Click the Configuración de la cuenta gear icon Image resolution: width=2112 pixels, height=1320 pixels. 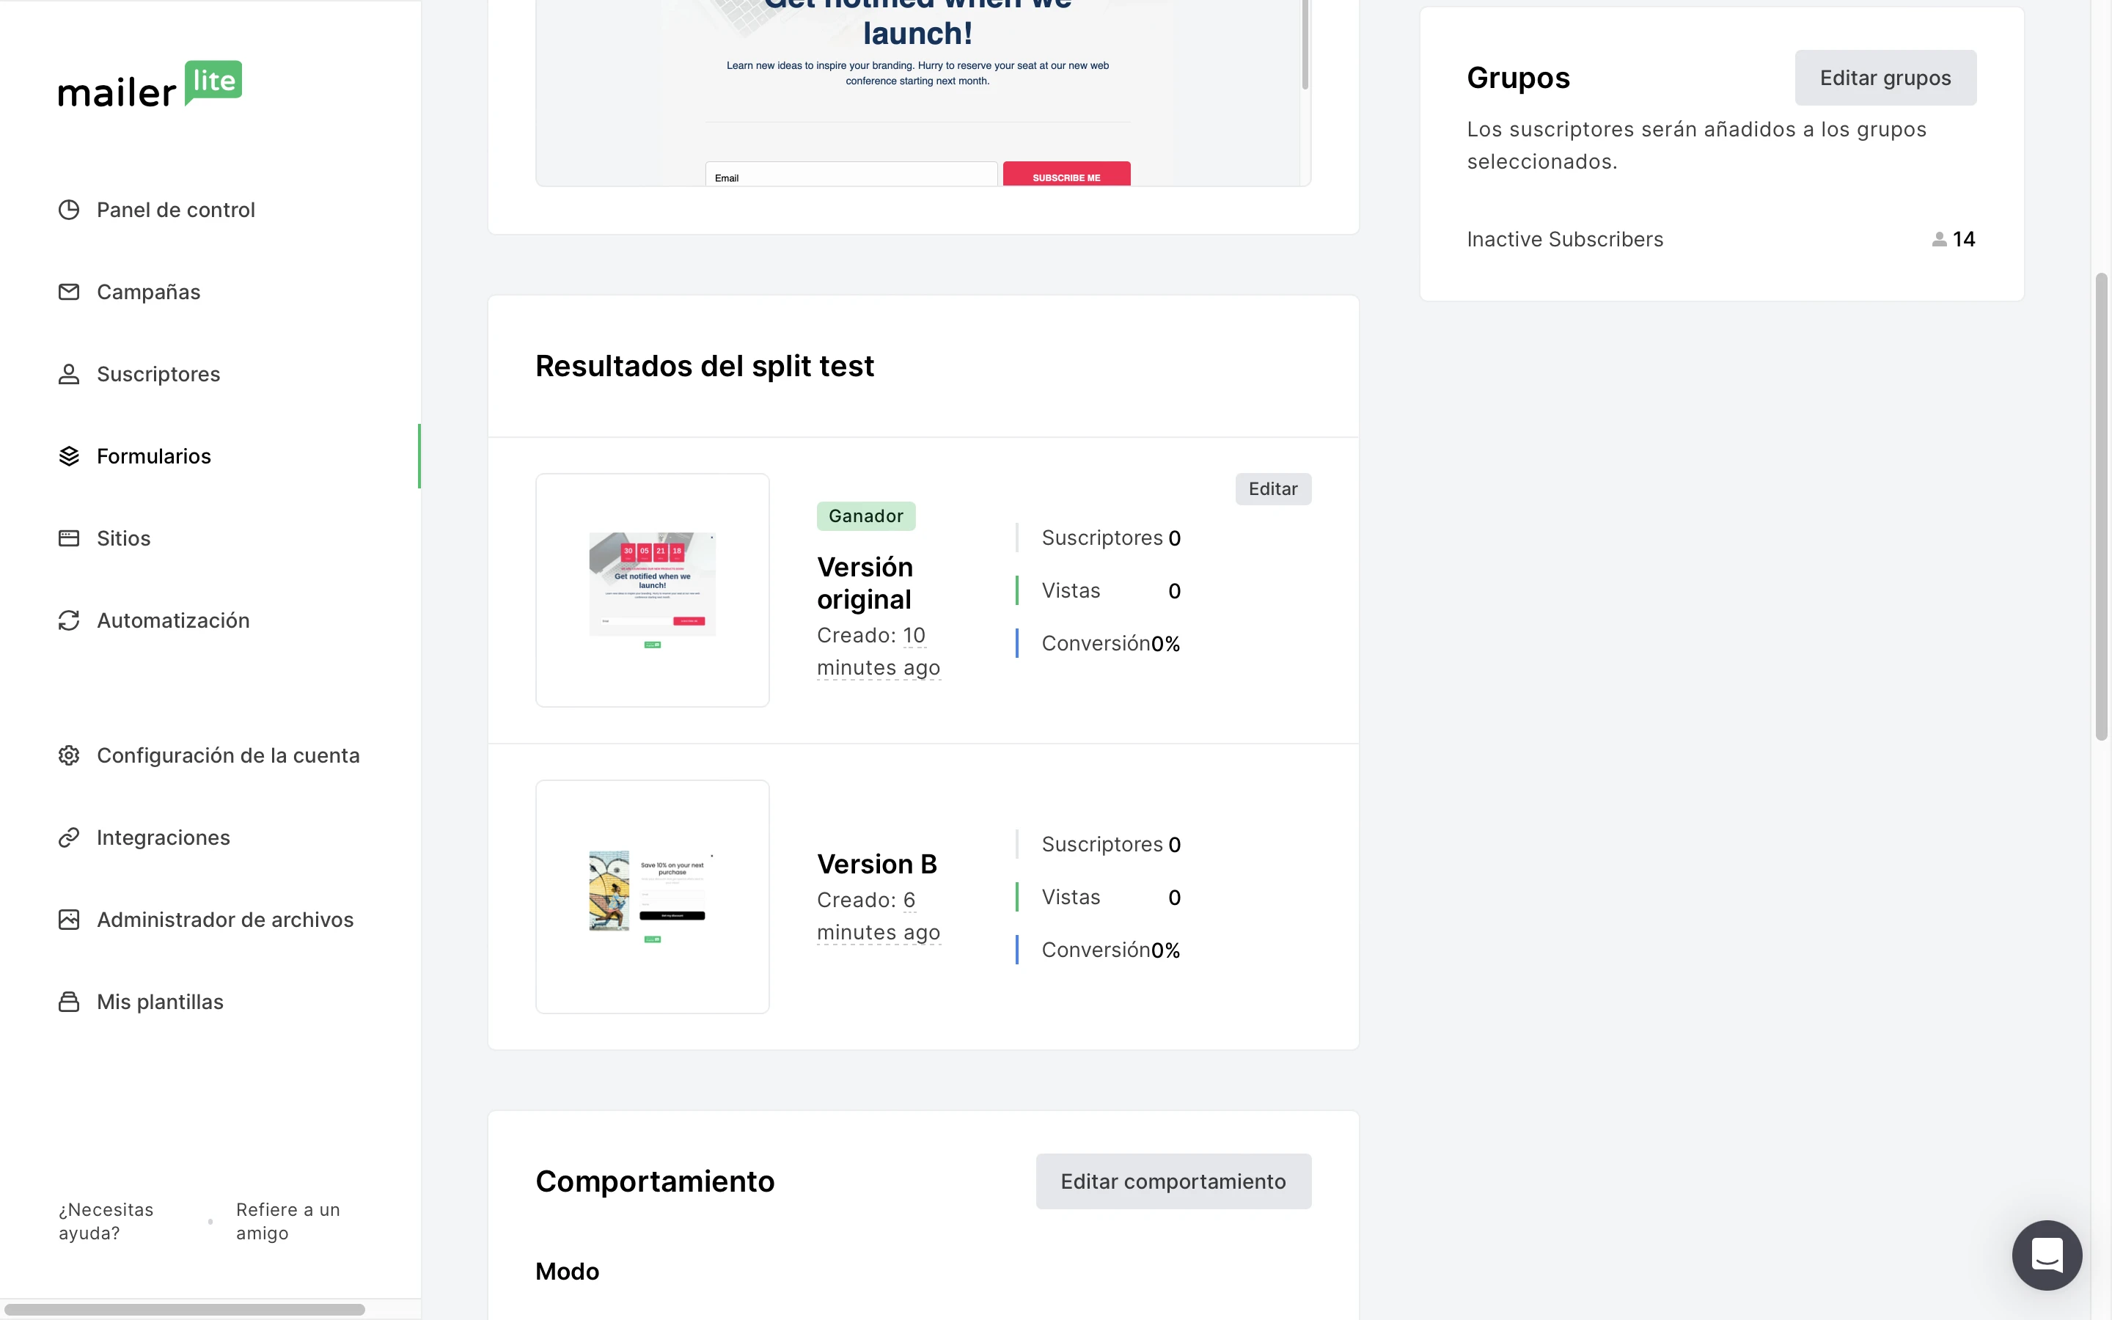(69, 755)
